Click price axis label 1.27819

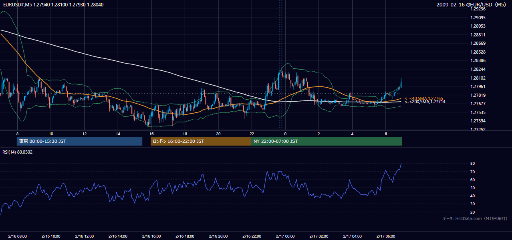pos(478,95)
